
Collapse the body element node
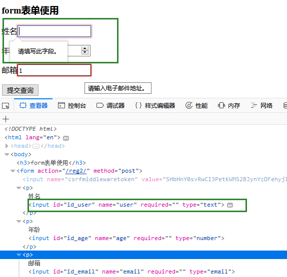[x=7, y=155]
